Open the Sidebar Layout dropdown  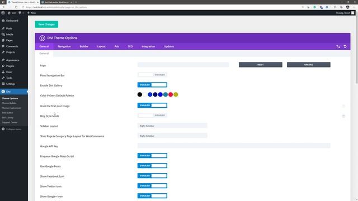[172, 126]
